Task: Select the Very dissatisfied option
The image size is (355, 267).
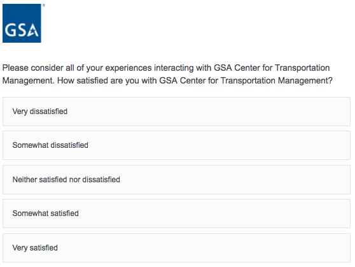Action: click(176, 112)
